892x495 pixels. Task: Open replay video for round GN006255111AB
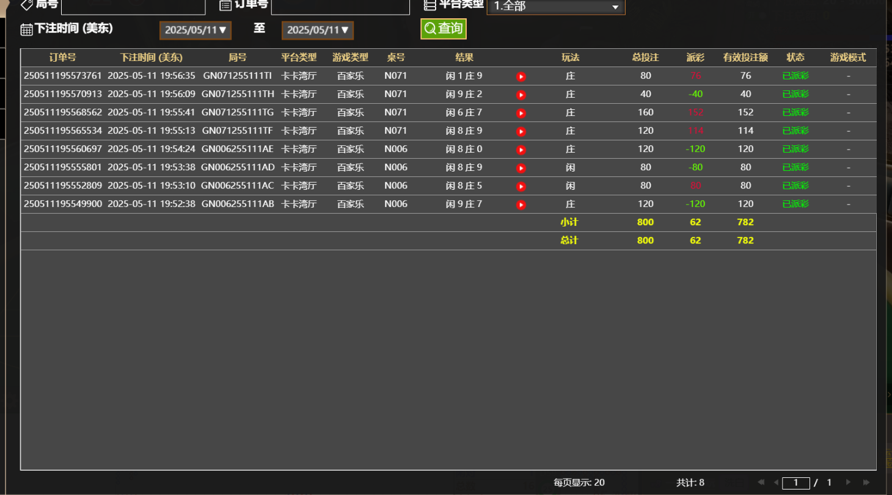[x=521, y=204]
